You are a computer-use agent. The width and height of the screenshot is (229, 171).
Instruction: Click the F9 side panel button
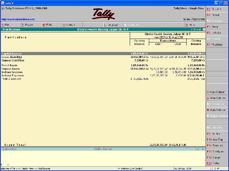(217, 134)
